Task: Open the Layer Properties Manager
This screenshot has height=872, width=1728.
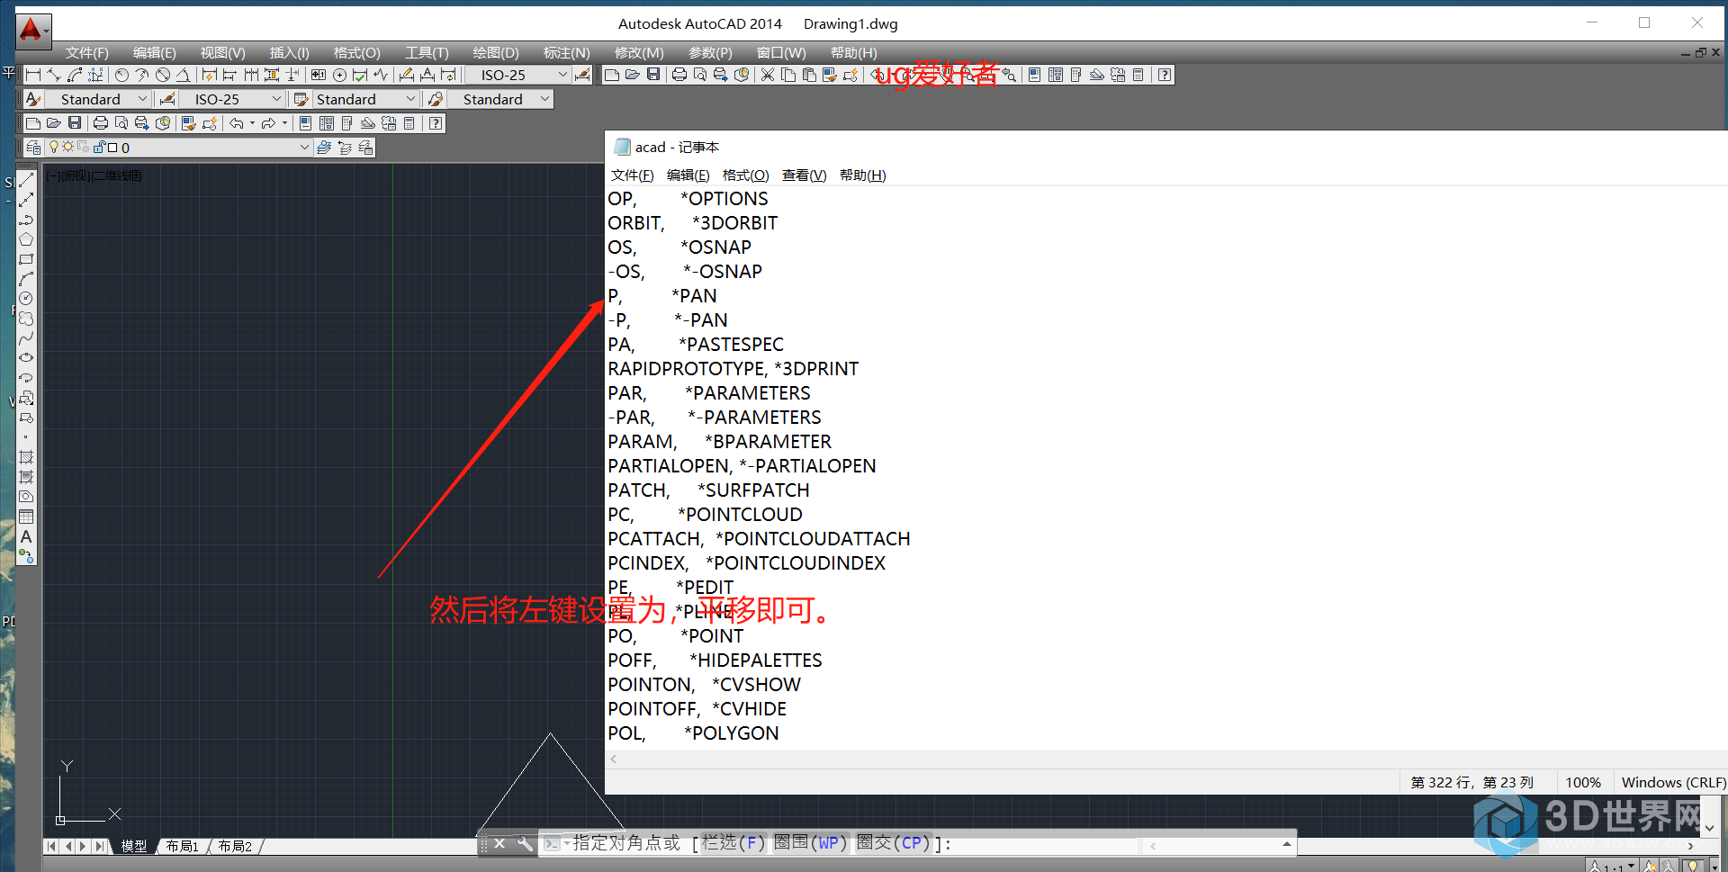Action: 33,148
